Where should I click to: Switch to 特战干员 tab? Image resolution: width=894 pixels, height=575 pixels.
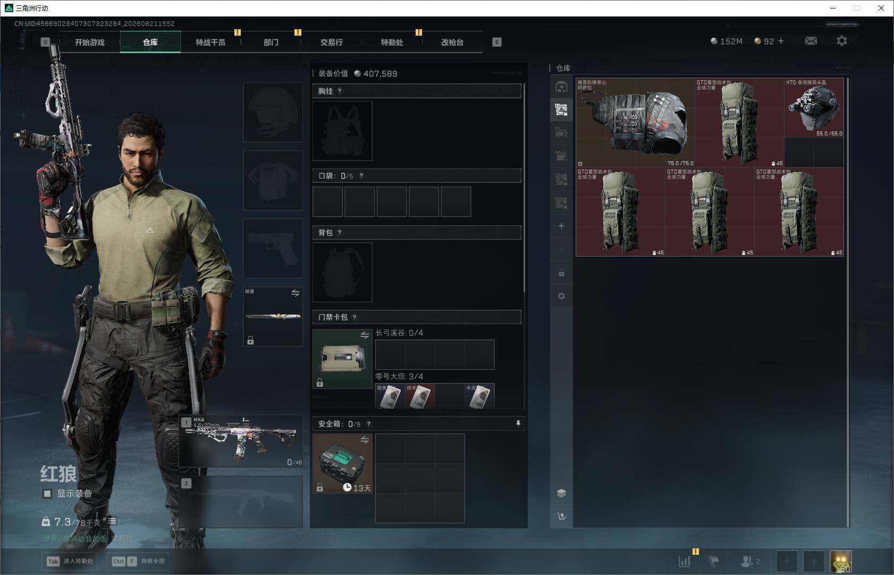210,42
